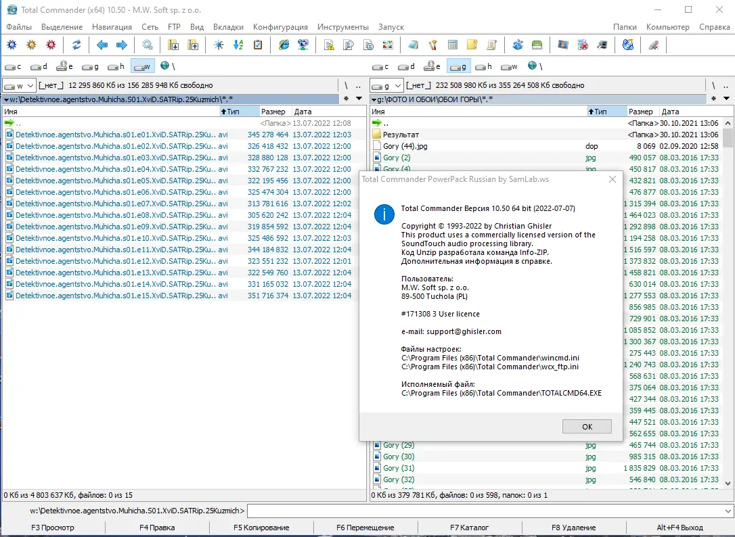
Task: Go to parent using right panel '..' button
Action: [726, 86]
